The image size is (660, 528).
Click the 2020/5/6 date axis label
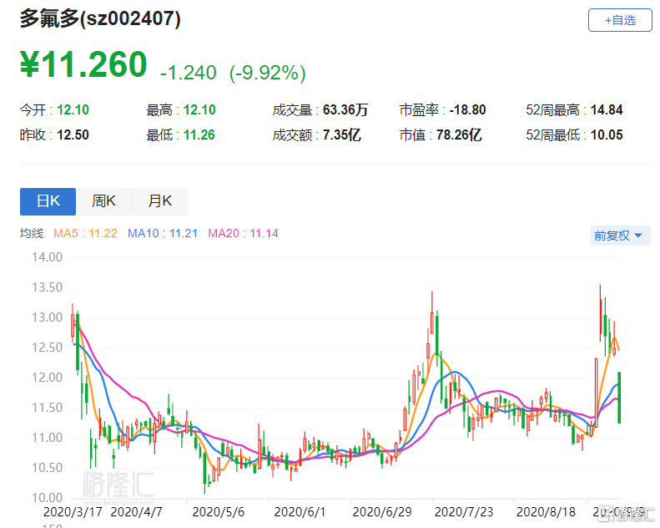pos(218,512)
